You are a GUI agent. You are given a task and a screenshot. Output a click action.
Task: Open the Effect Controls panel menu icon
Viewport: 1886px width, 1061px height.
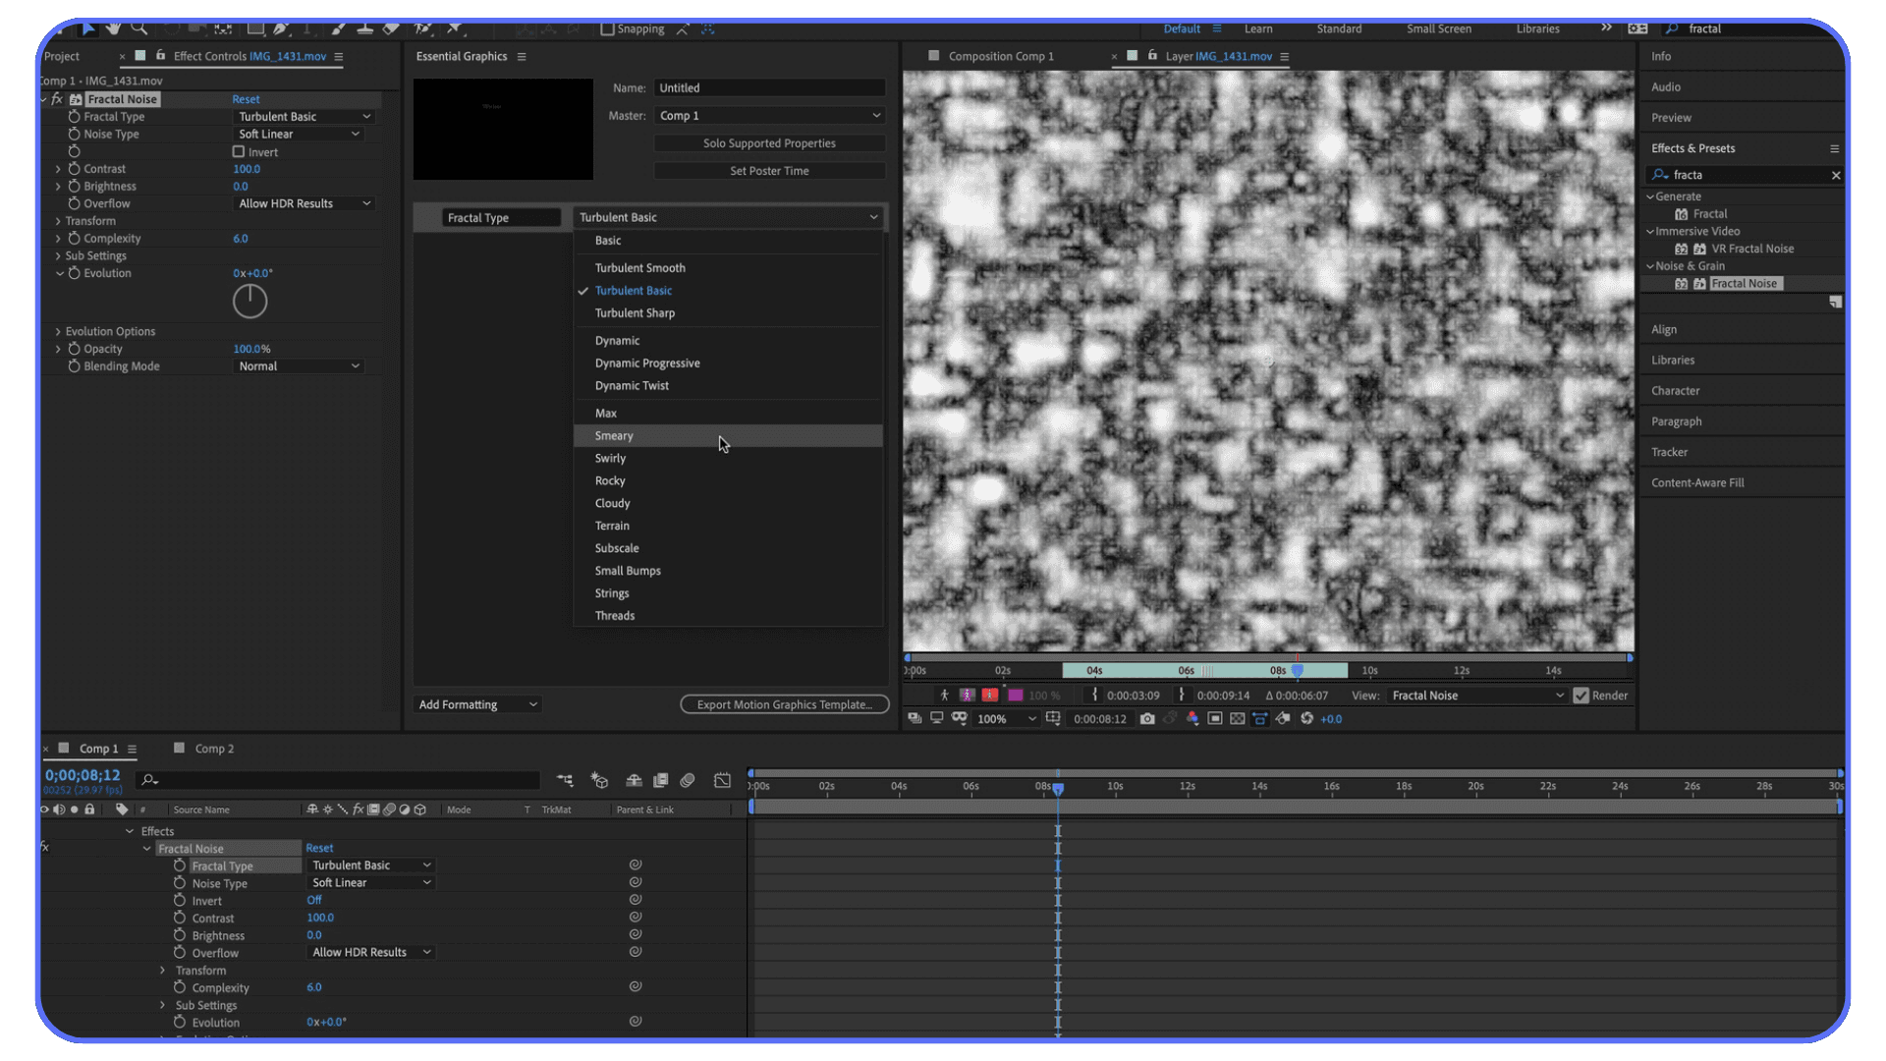pyautogui.click(x=339, y=57)
